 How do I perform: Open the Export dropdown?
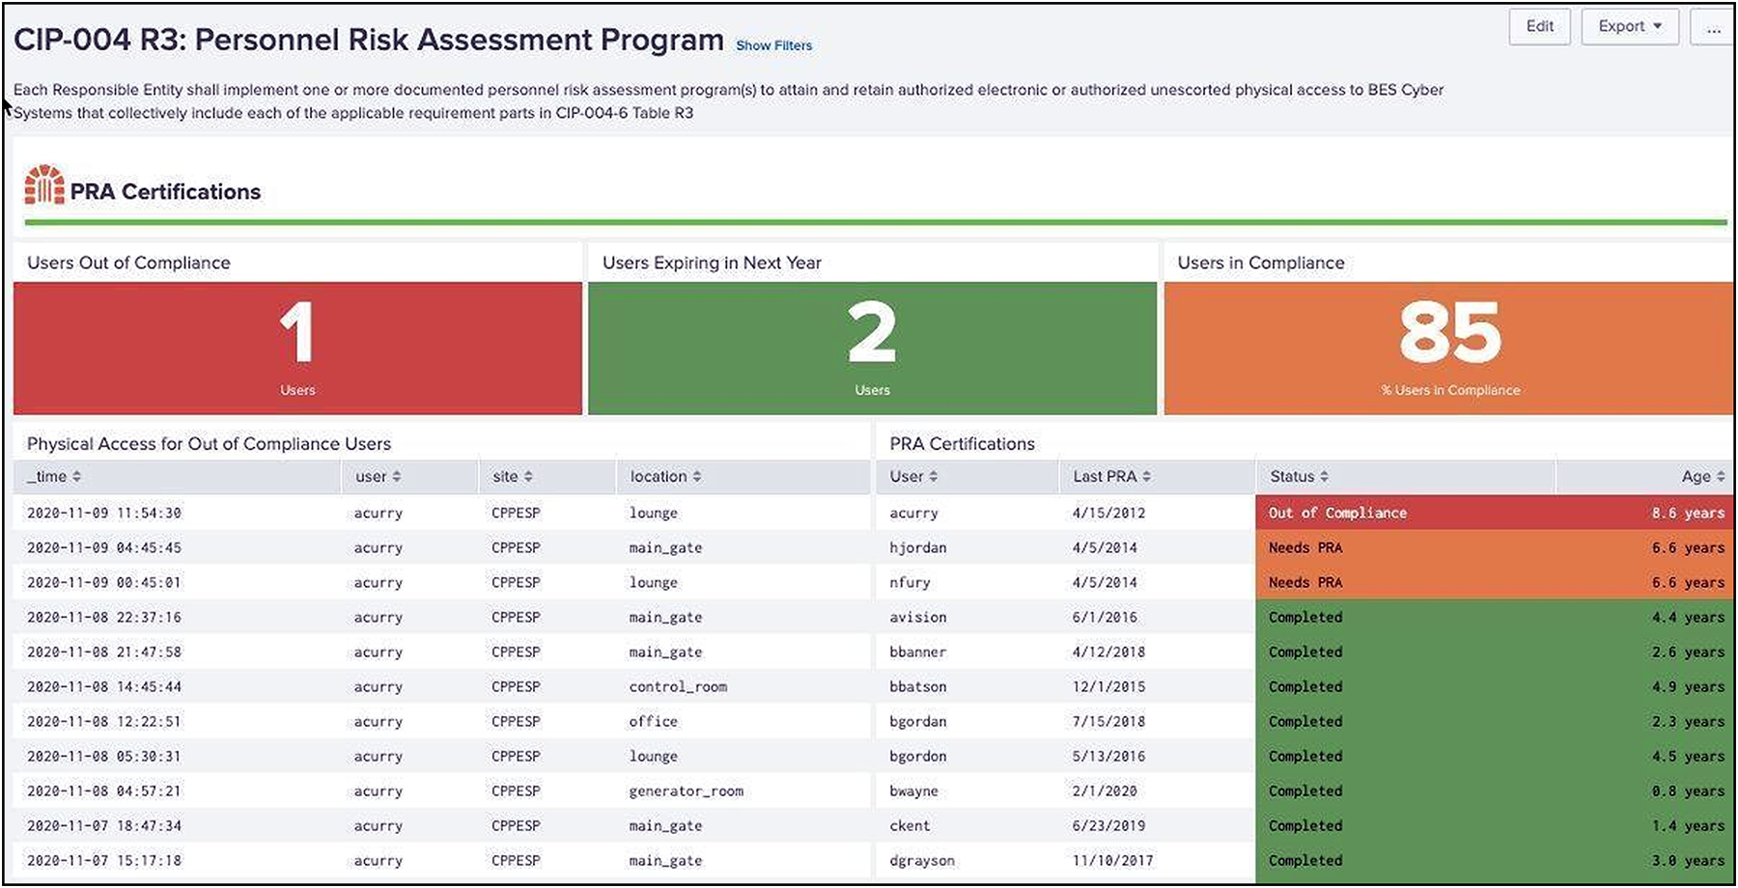click(1630, 26)
